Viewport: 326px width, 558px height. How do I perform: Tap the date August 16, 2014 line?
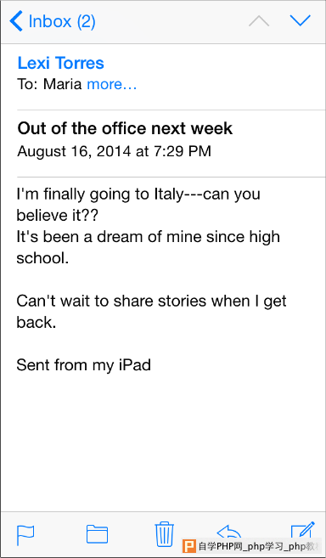tap(115, 151)
